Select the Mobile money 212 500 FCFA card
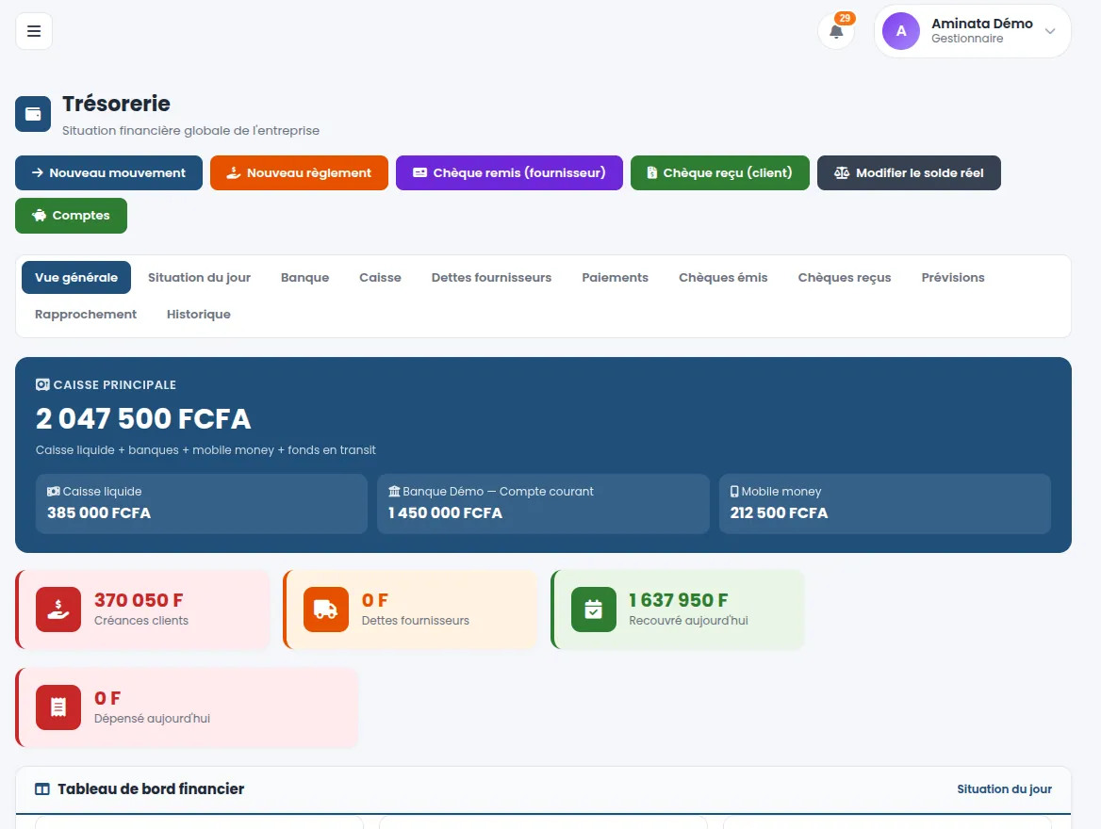Viewport: 1101px width, 829px height. [885, 503]
